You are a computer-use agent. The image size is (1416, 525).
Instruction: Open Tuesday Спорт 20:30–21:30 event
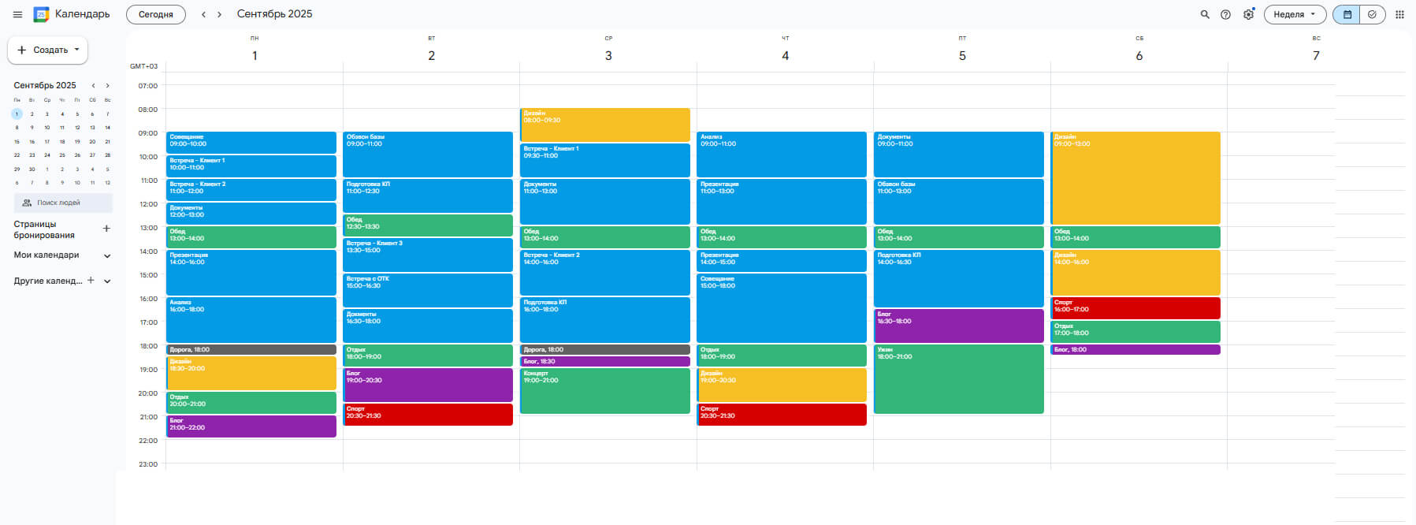pos(428,415)
